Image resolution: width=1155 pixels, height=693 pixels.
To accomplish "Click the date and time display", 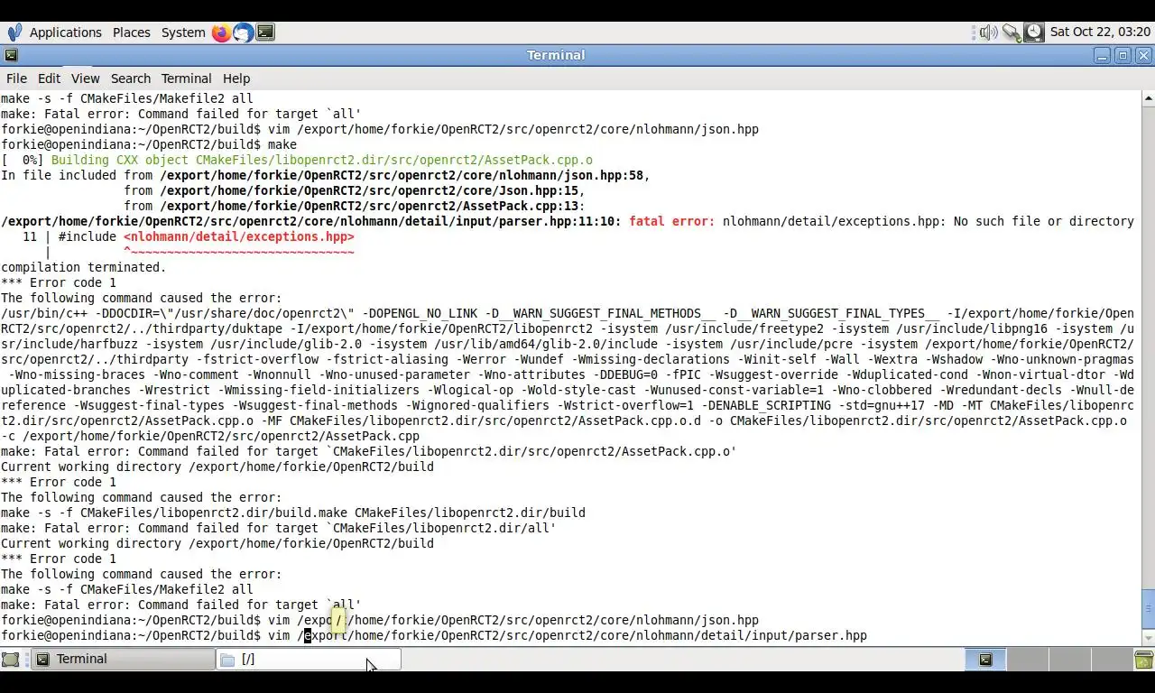I will [1100, 32].
